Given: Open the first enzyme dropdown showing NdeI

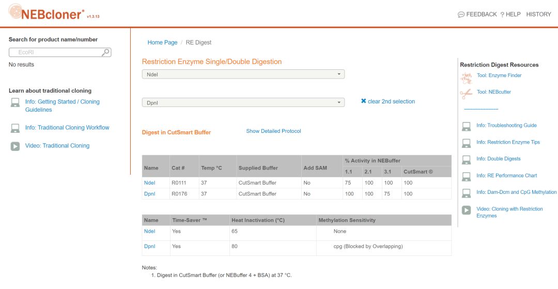Looking at the screenshot, I should 243,74.
